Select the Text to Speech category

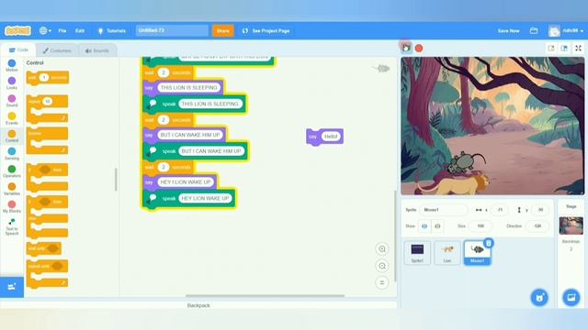(x=12, y=227)
